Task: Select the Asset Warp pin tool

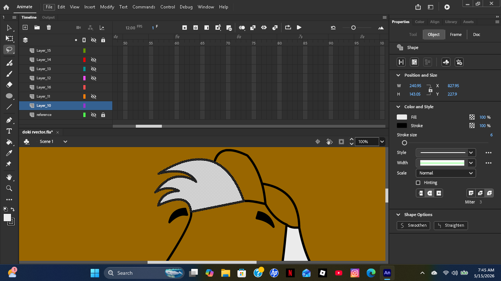Action: (x=9, y=164)
